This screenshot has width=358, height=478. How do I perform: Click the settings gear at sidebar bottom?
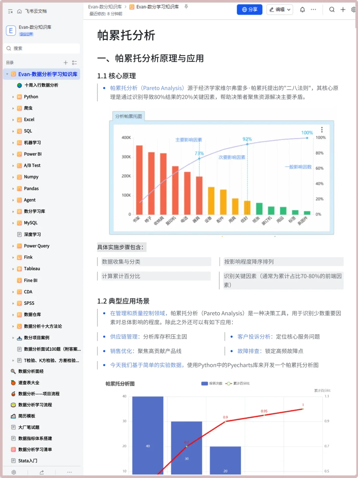14,472
